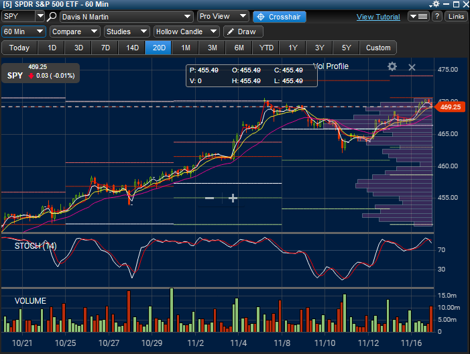This screenshot has width=470, height=354.
Task: Select the 5Y time range tab
Action: coord(346,48)
